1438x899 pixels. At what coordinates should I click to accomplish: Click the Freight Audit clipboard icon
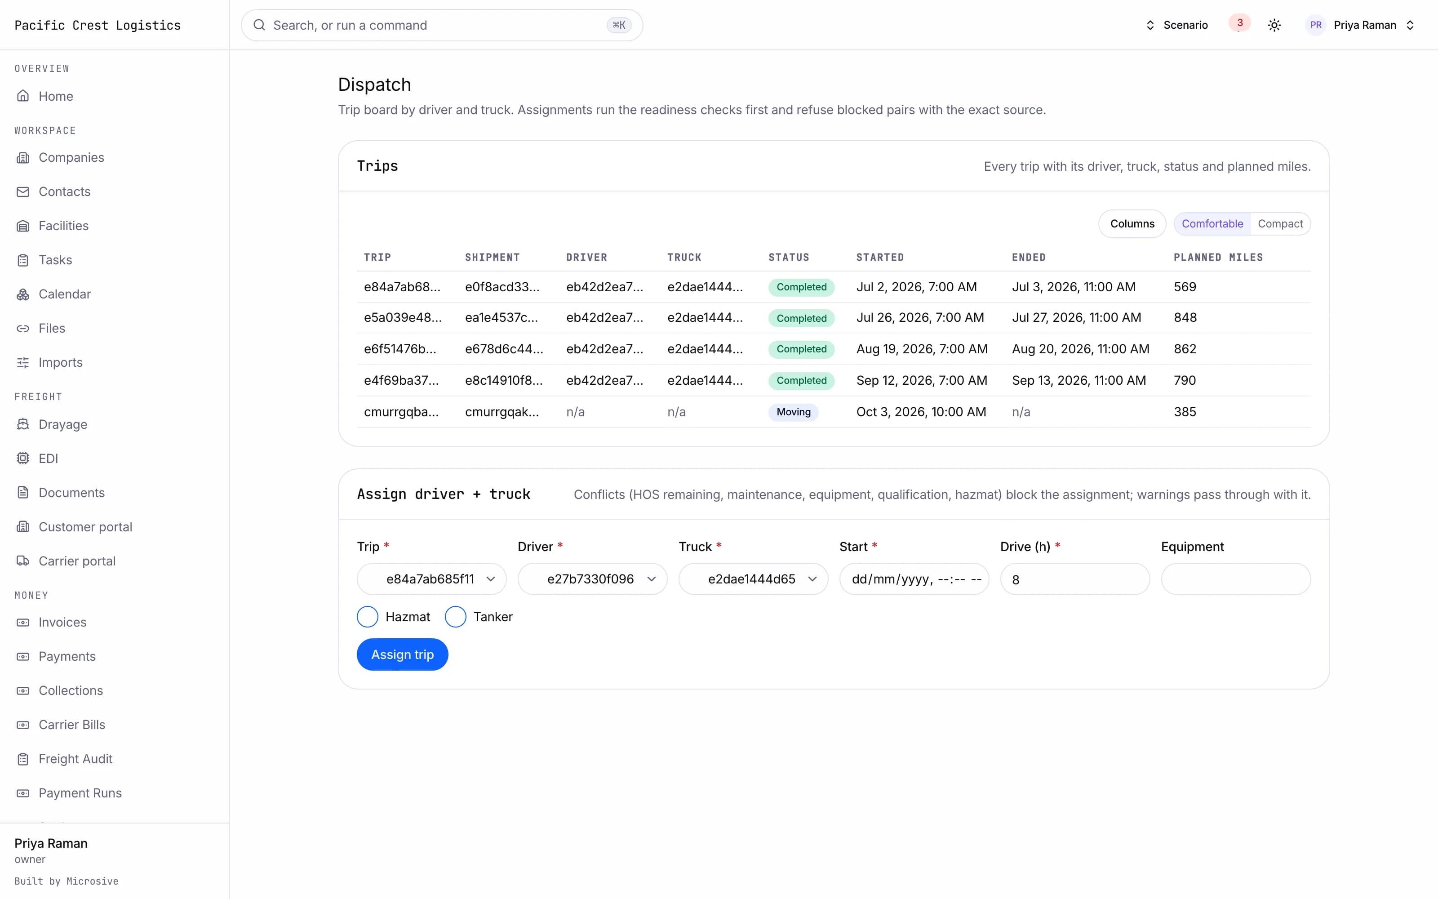[x=22, y=759]
